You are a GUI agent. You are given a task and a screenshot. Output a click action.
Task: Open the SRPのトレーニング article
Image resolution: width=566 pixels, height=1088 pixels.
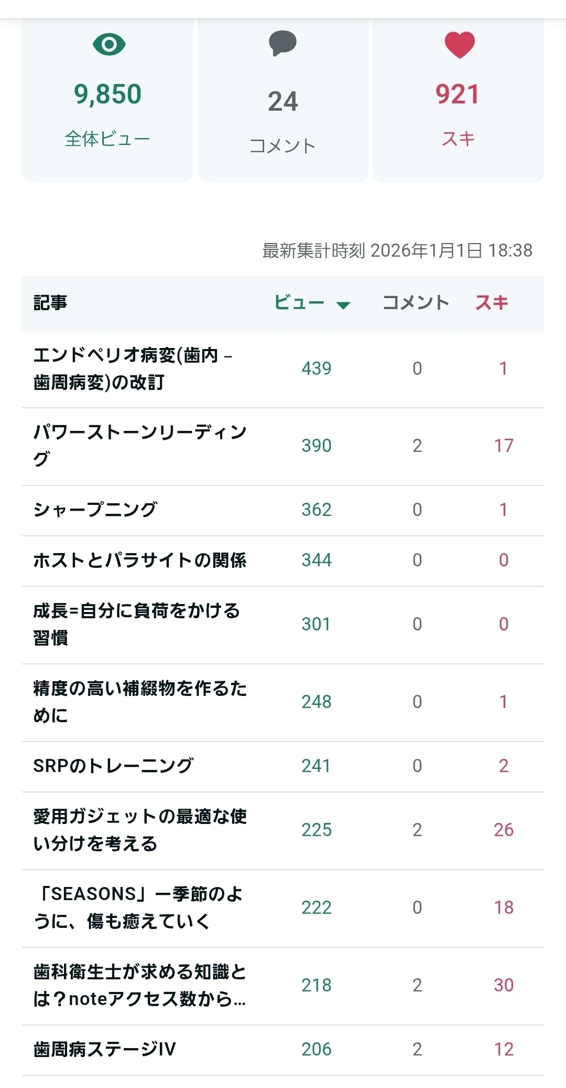pyautogui.click(x=283, y=766)
